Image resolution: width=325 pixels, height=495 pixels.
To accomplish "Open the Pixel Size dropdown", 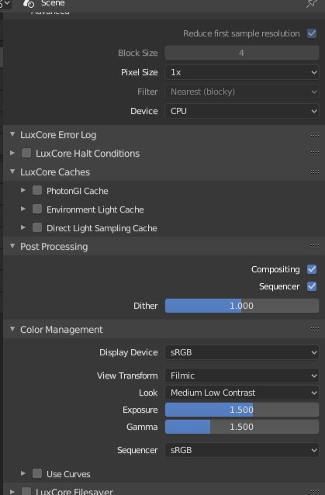I will pos(242,72).
